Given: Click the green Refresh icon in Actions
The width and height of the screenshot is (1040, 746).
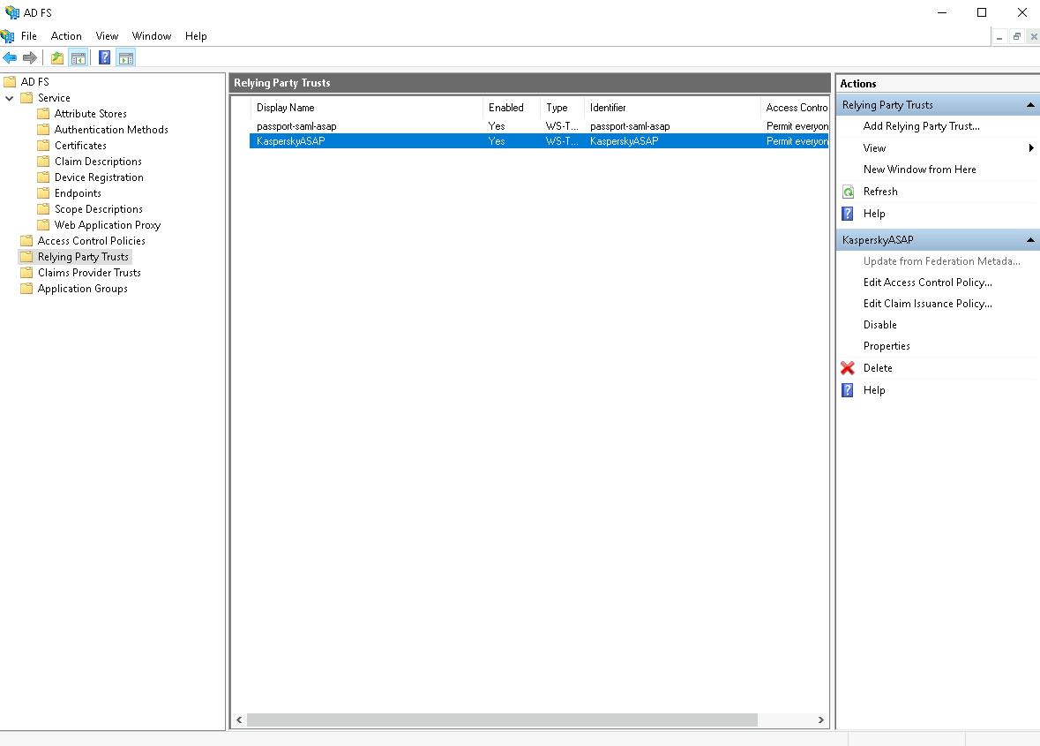Looking at the screenshot, I should (848, 192).
